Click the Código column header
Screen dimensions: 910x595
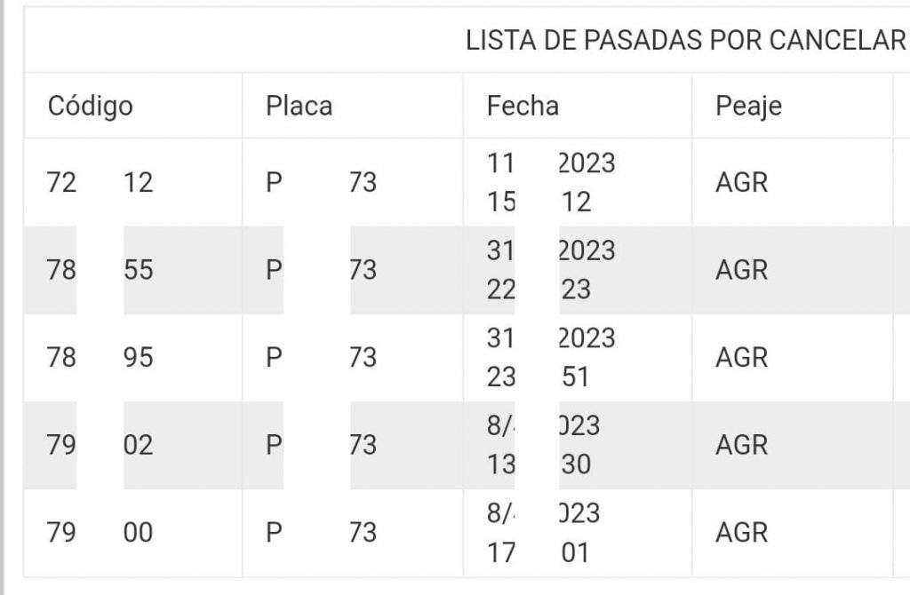point(91,107)
